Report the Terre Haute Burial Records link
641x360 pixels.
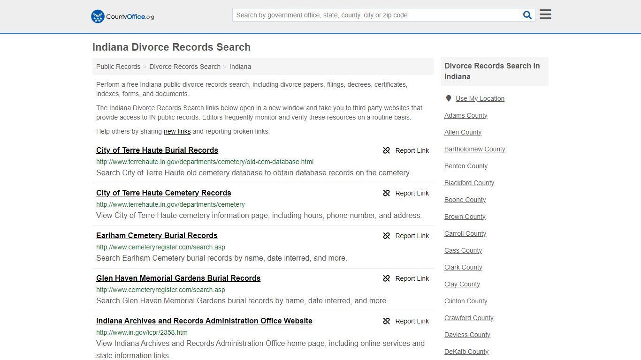(x=412, y=150)
